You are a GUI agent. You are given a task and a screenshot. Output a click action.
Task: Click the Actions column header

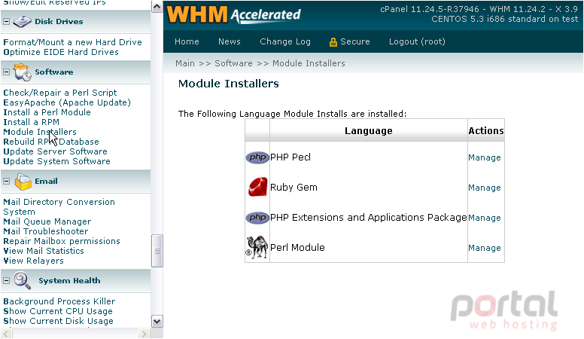(486, 131)
